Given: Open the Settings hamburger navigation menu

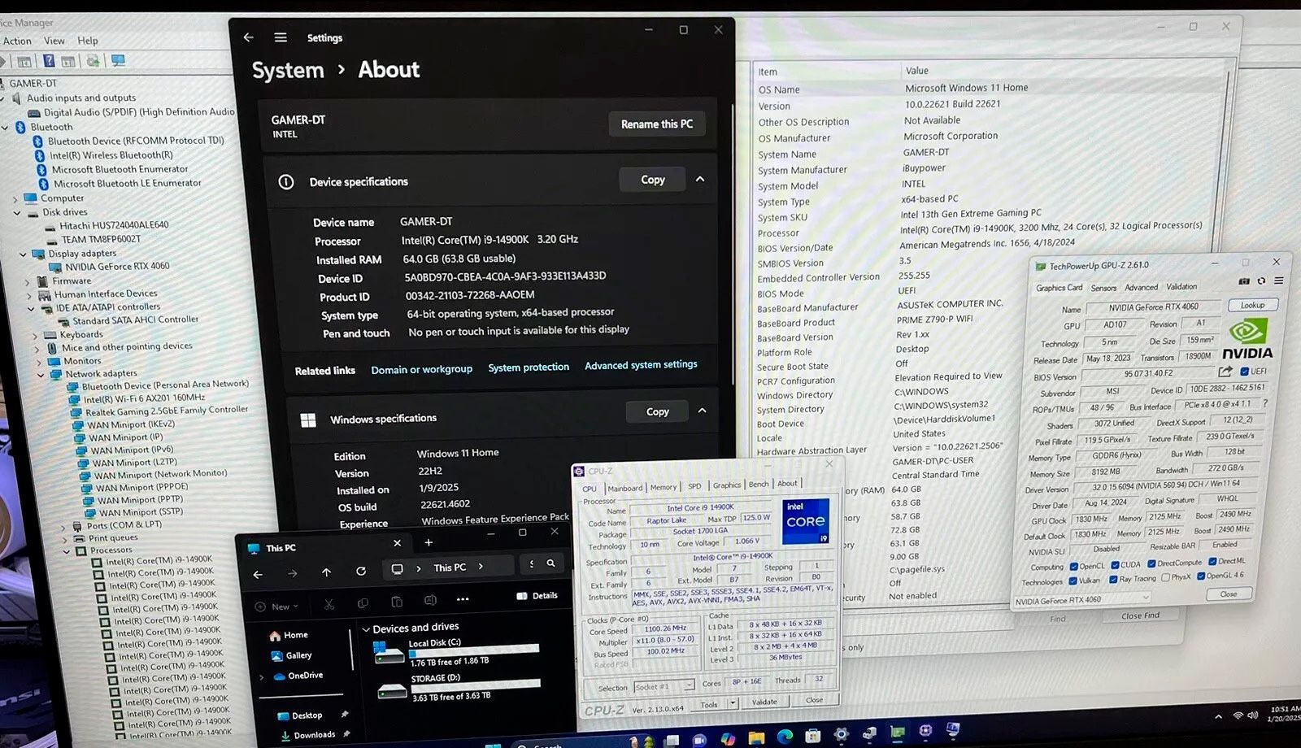Looking at the screenshot, I should (281, 37).
